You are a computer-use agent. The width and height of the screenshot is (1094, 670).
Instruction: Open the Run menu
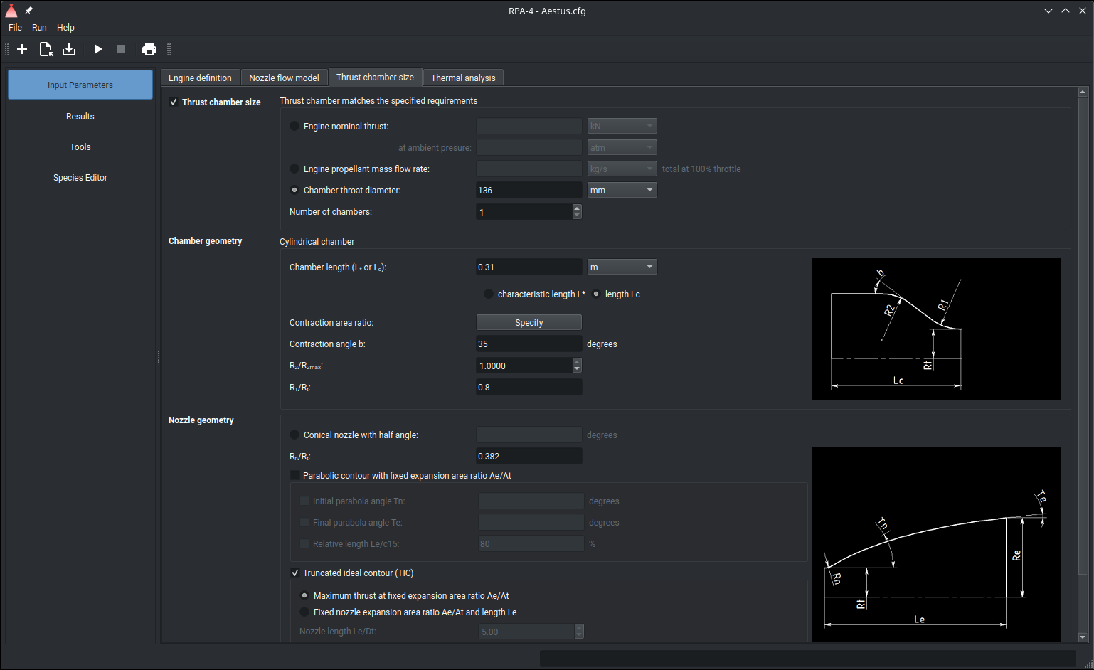tap(39, 28)
